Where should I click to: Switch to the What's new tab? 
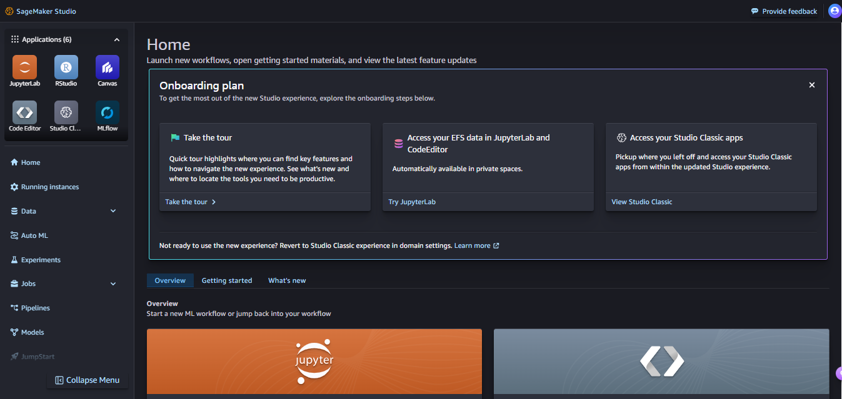tap(287, 280)
